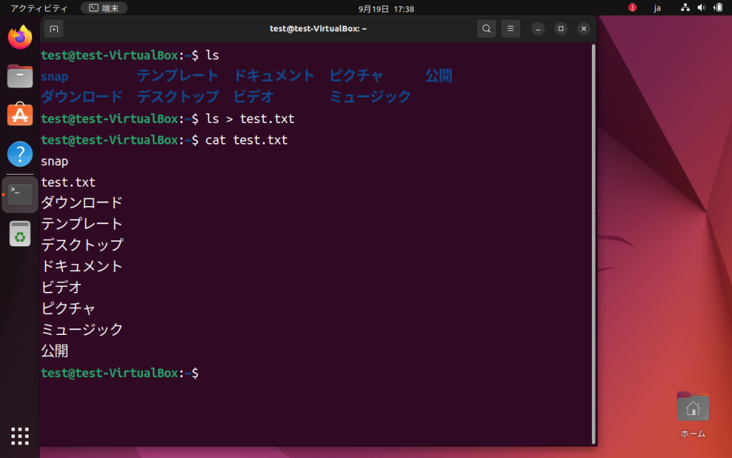Click the terminal vertical scrollbar
This screenshot has height=458, width=732.
click(593, 244)
